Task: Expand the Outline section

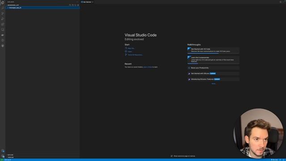Action: click(43, 155)
